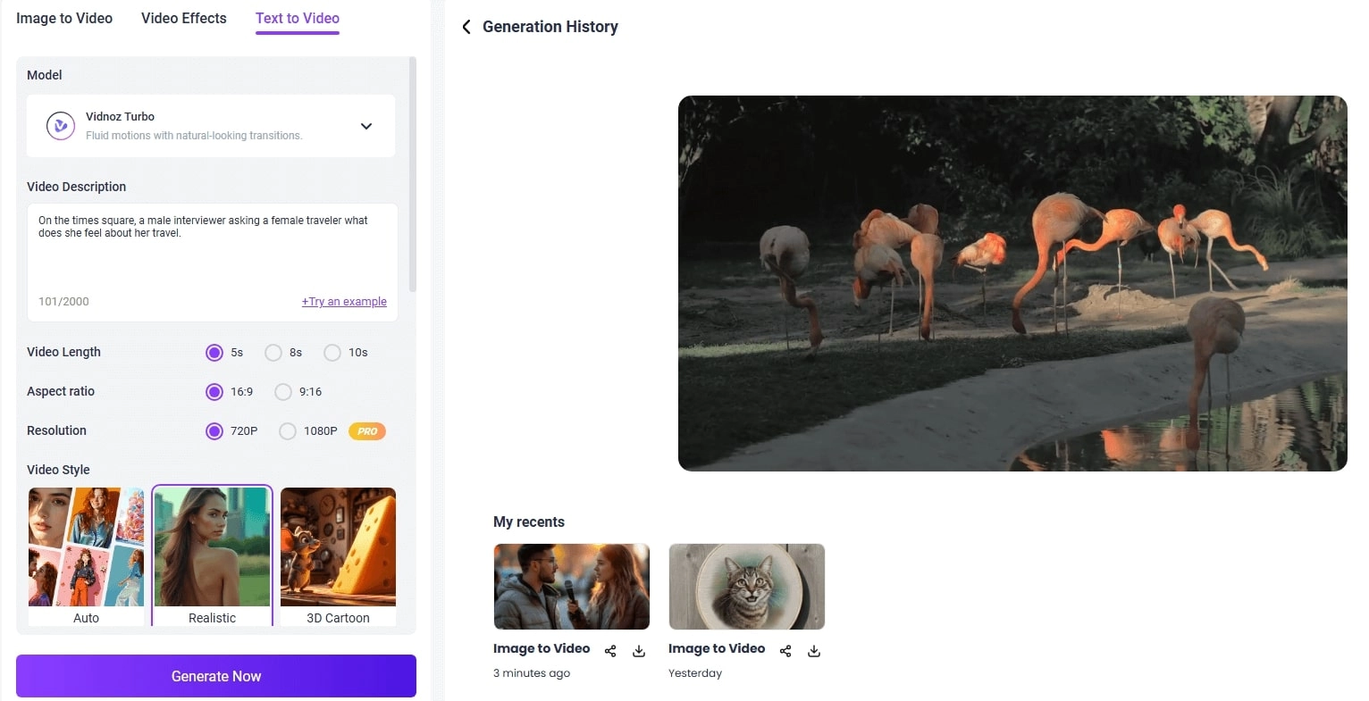Click the PRO badge beside 1080P
This screenshot has height=701, width=1369.
point(366,430)
